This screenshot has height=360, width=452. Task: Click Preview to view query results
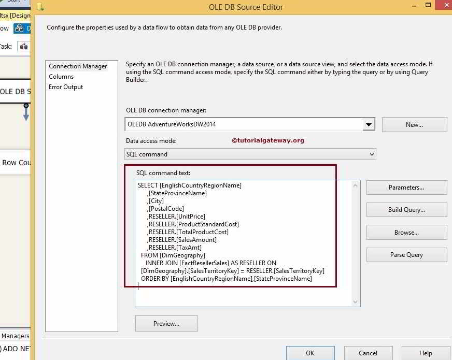pyautogui.click(x=166, y=323)
